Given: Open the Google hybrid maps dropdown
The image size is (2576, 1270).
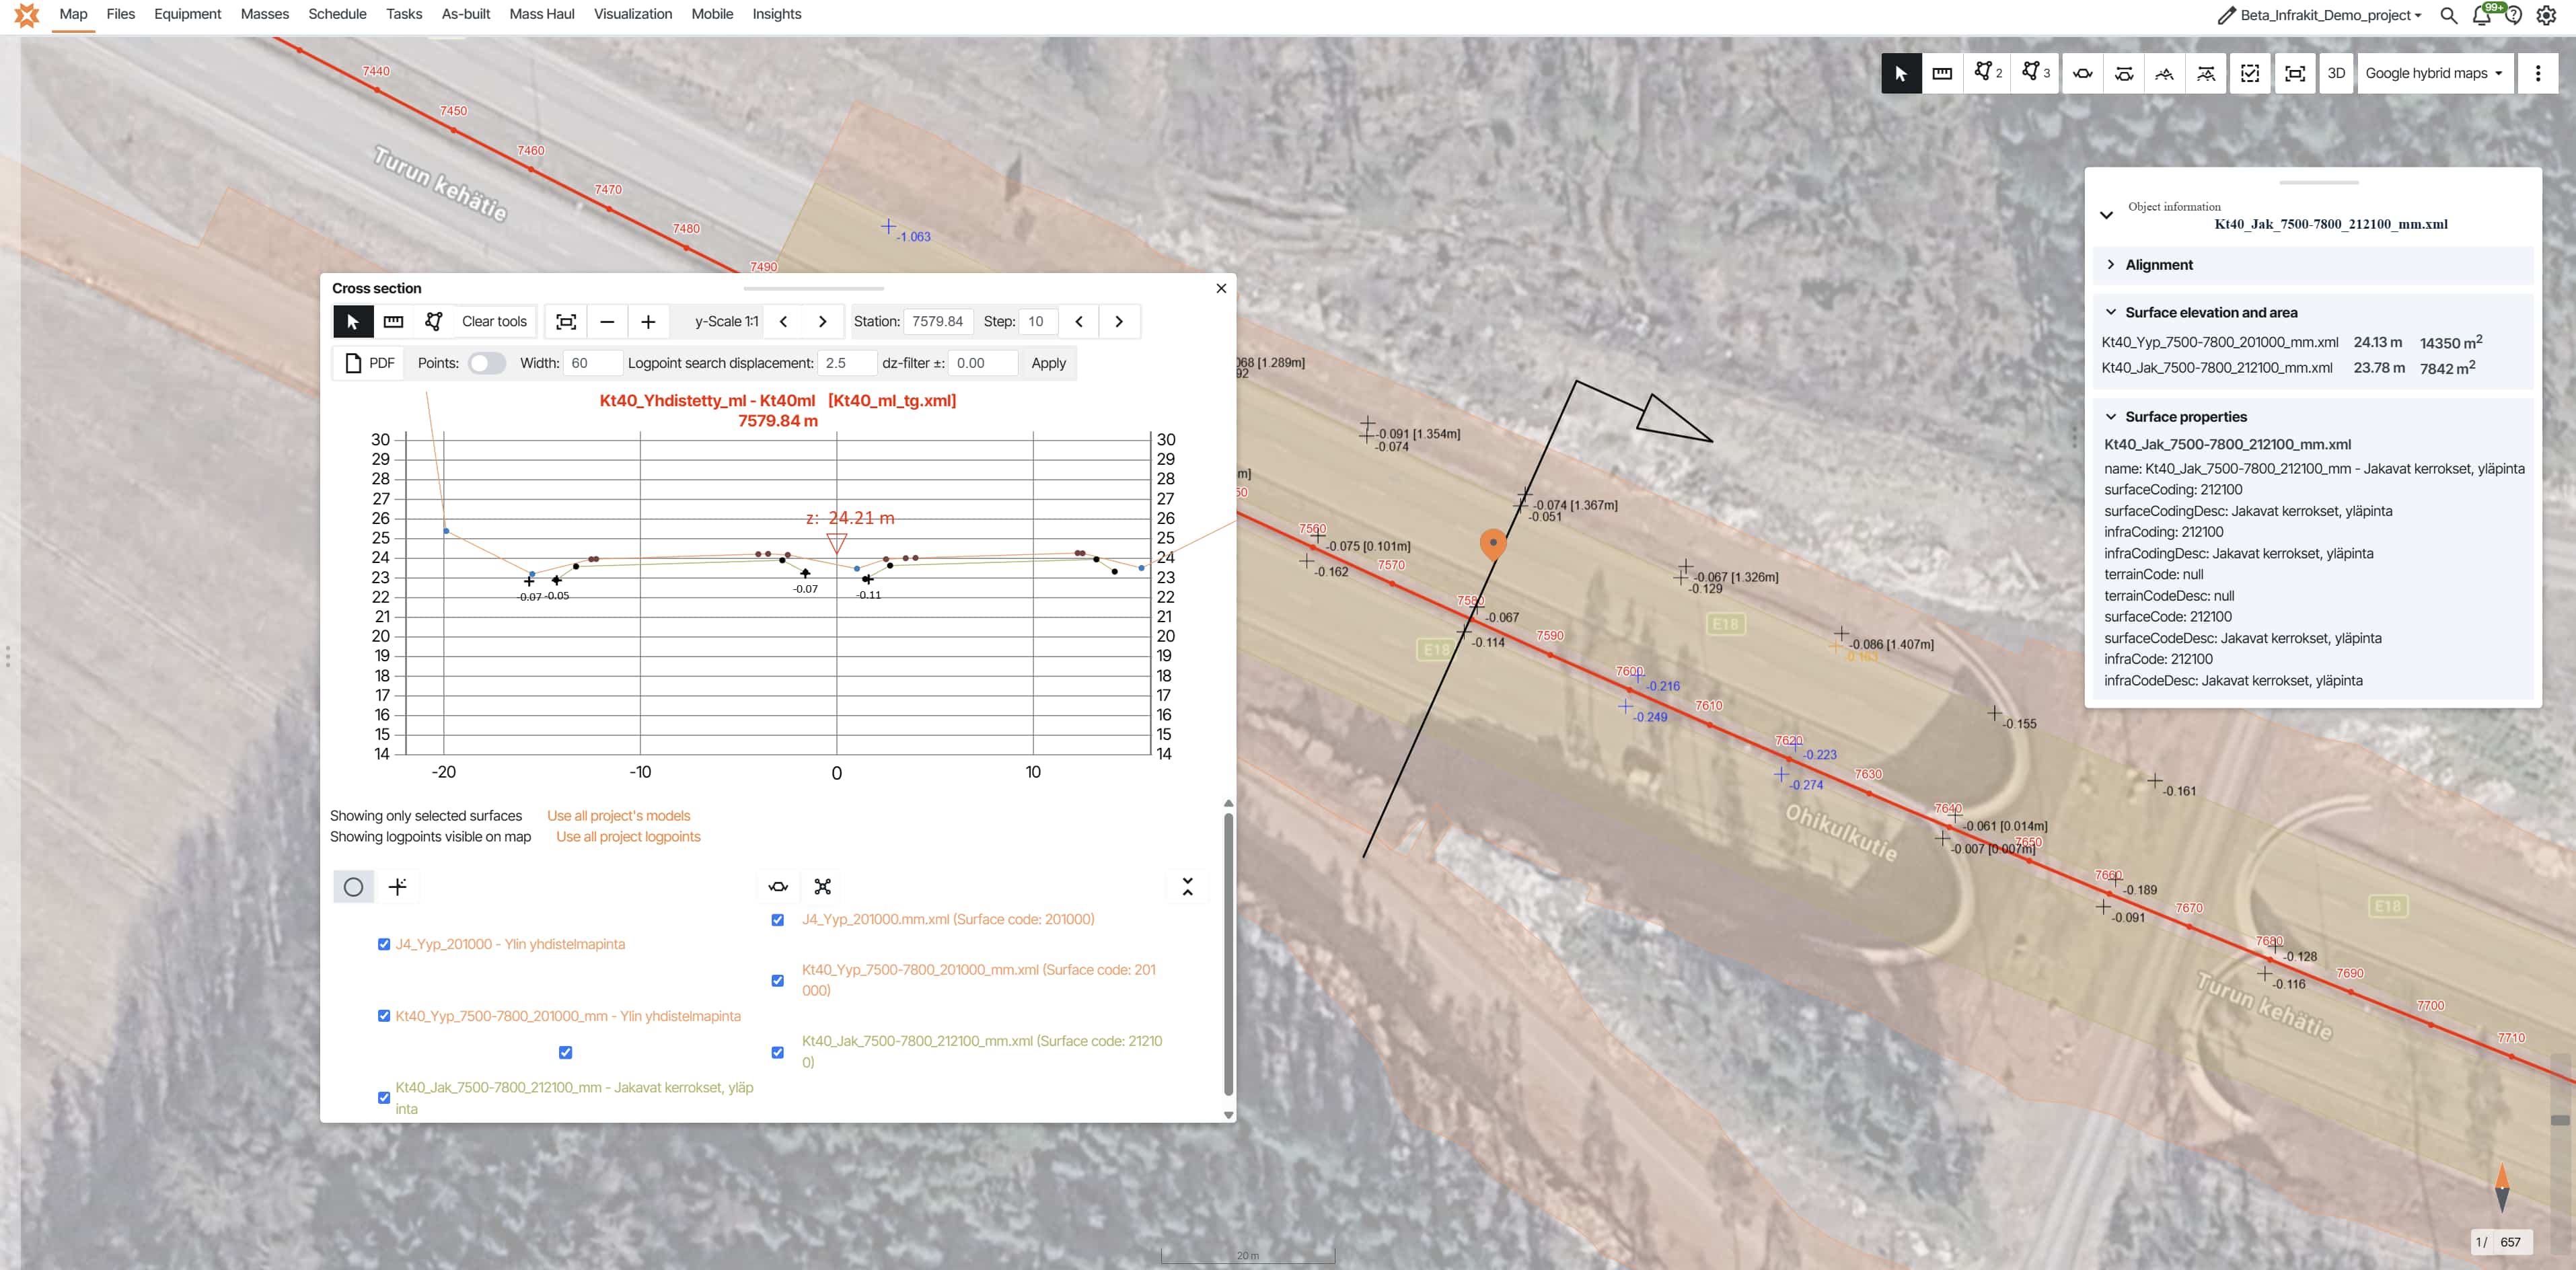Looking at the screenshot, I should pyautogui.click(x=2434, y=73).
